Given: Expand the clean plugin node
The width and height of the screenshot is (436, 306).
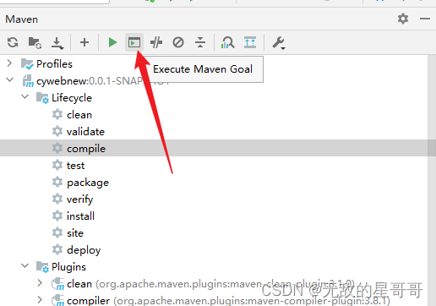Looking at the screenshot, I should click(40, 283).
